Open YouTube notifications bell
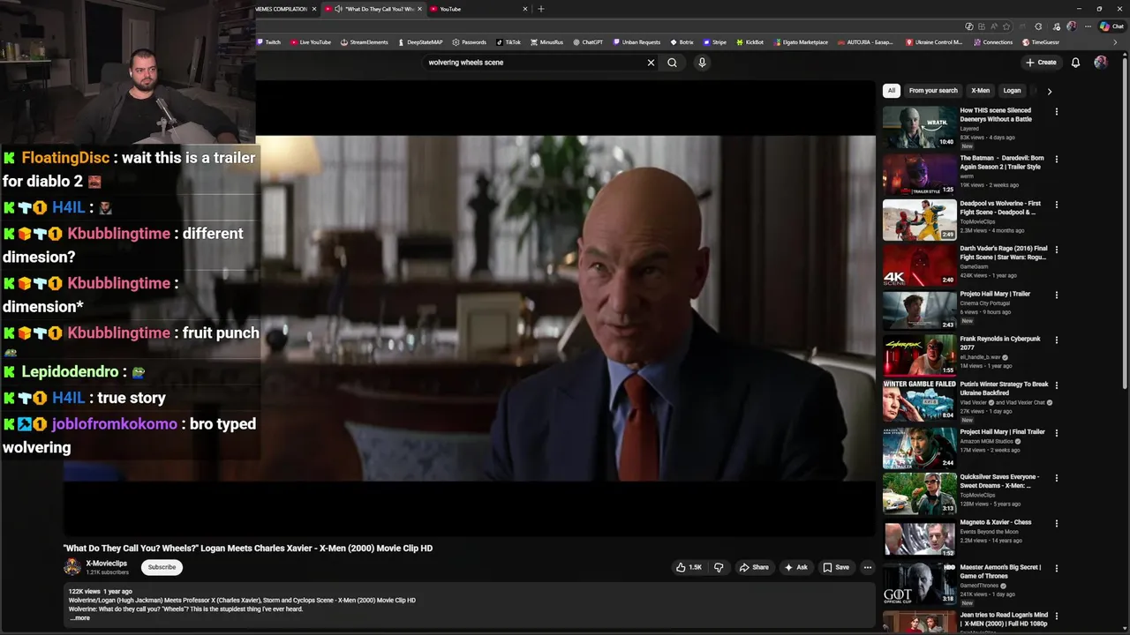This screenshot has height=635, width=1130. 1075,63
